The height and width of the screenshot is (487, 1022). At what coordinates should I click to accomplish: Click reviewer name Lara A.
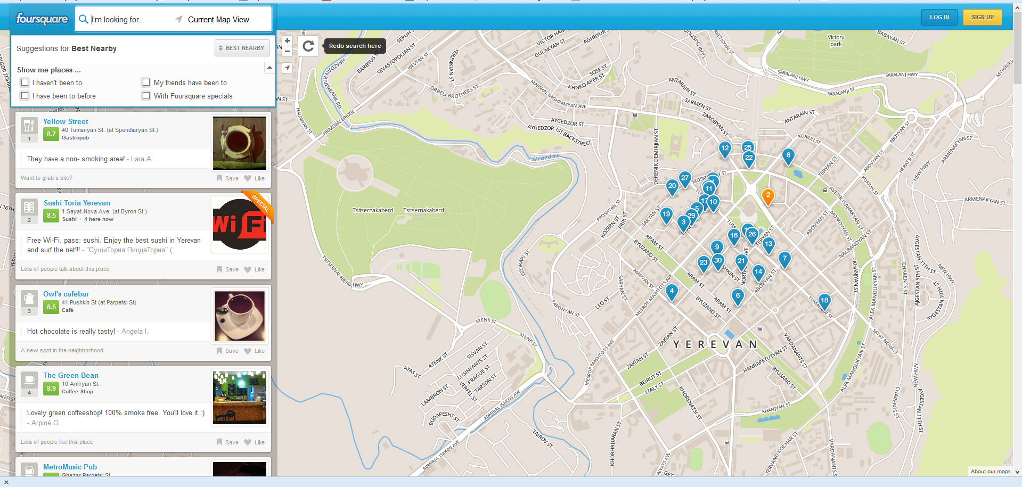click(x=142, y=159)
